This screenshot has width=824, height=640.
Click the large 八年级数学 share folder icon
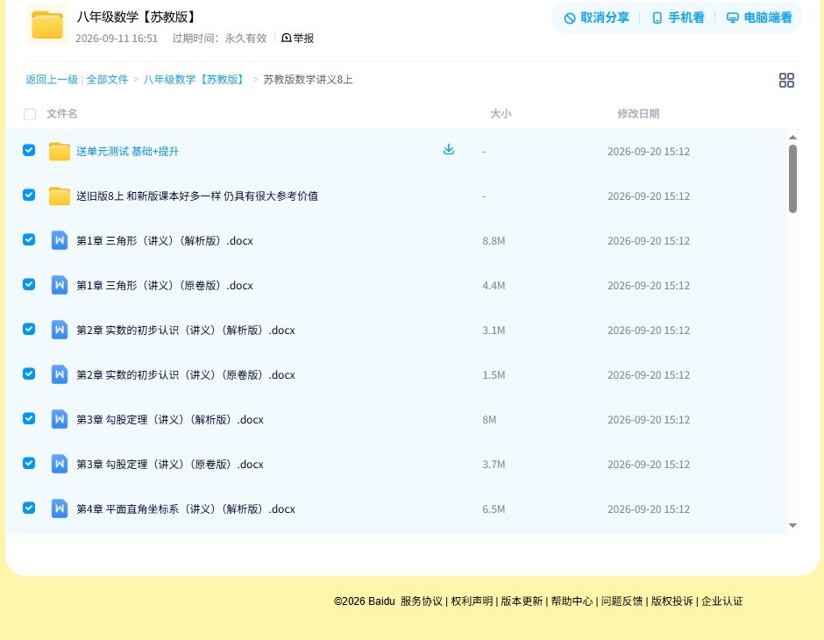47,25
